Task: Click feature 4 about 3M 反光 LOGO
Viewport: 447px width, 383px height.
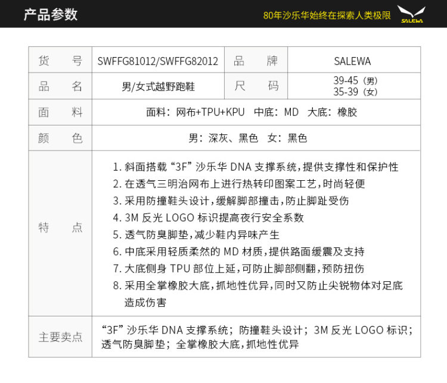Action: click(x=208, y=218)
